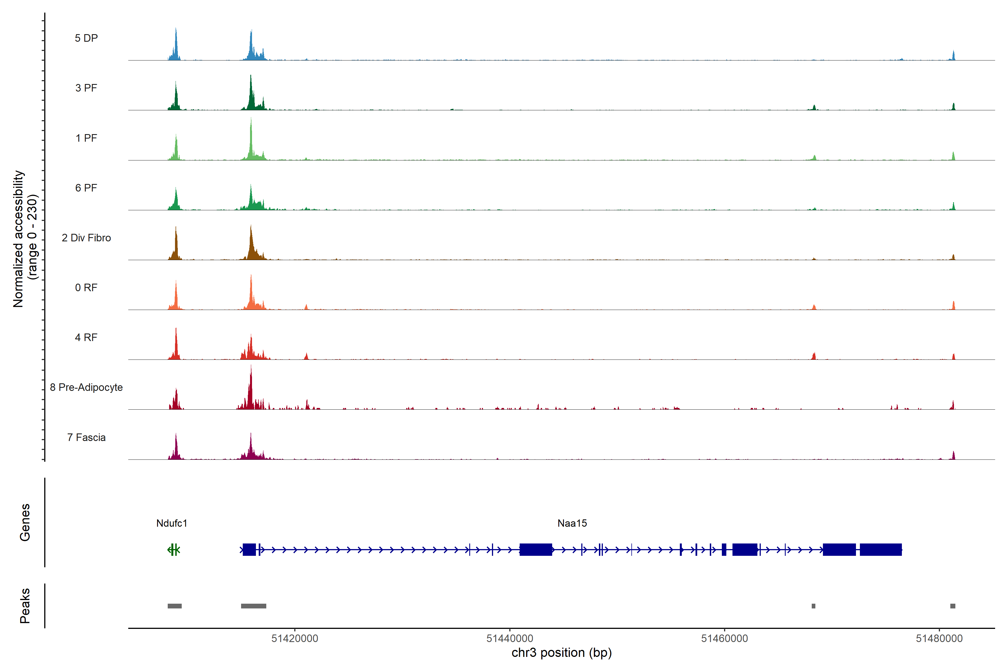
Task: Click the tallest peak in 1 PF track
Action: point(251,137)
